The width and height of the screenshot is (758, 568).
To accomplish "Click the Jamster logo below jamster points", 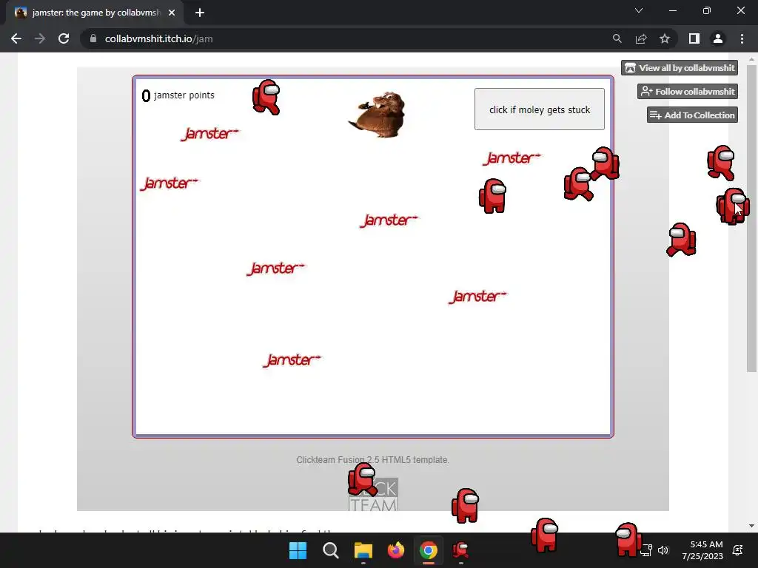I will coord(209,134).
